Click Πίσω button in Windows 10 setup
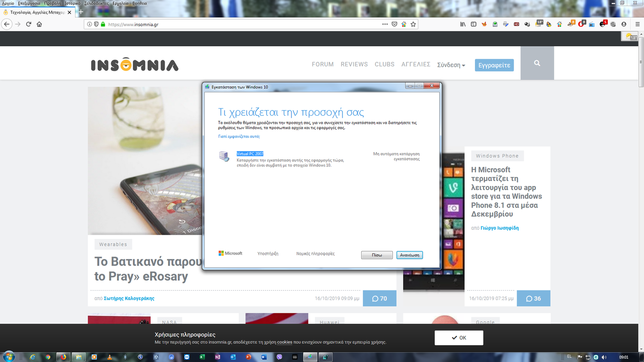Screen dimensions: 644x362 (x=377, y=255)
